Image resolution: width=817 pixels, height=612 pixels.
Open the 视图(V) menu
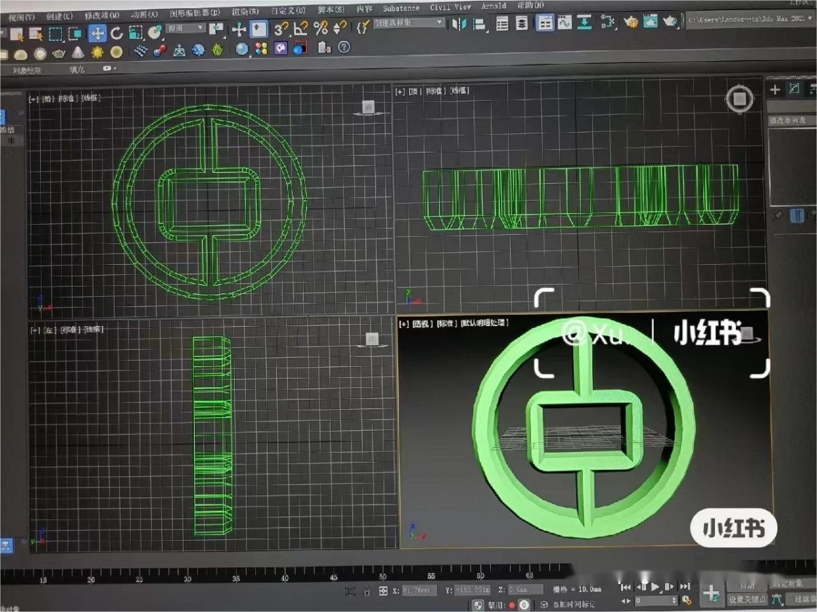click(x=22, y=16)
